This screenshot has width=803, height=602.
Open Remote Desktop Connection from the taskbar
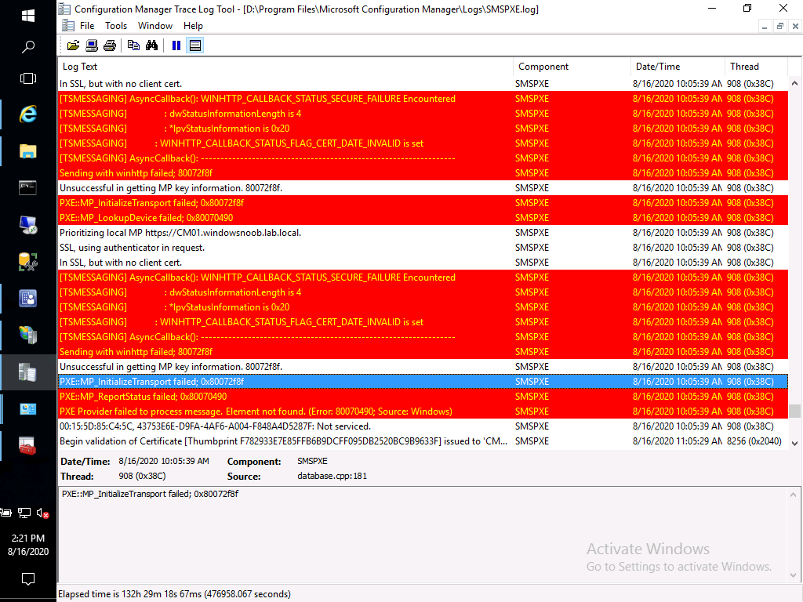pos(28,225)
